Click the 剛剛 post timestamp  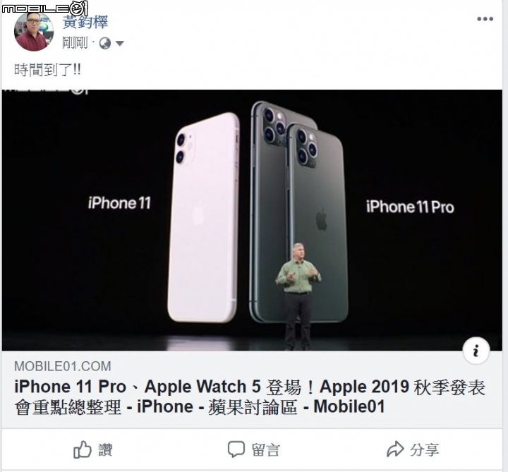pyautogui.click(x=75, y=43)
